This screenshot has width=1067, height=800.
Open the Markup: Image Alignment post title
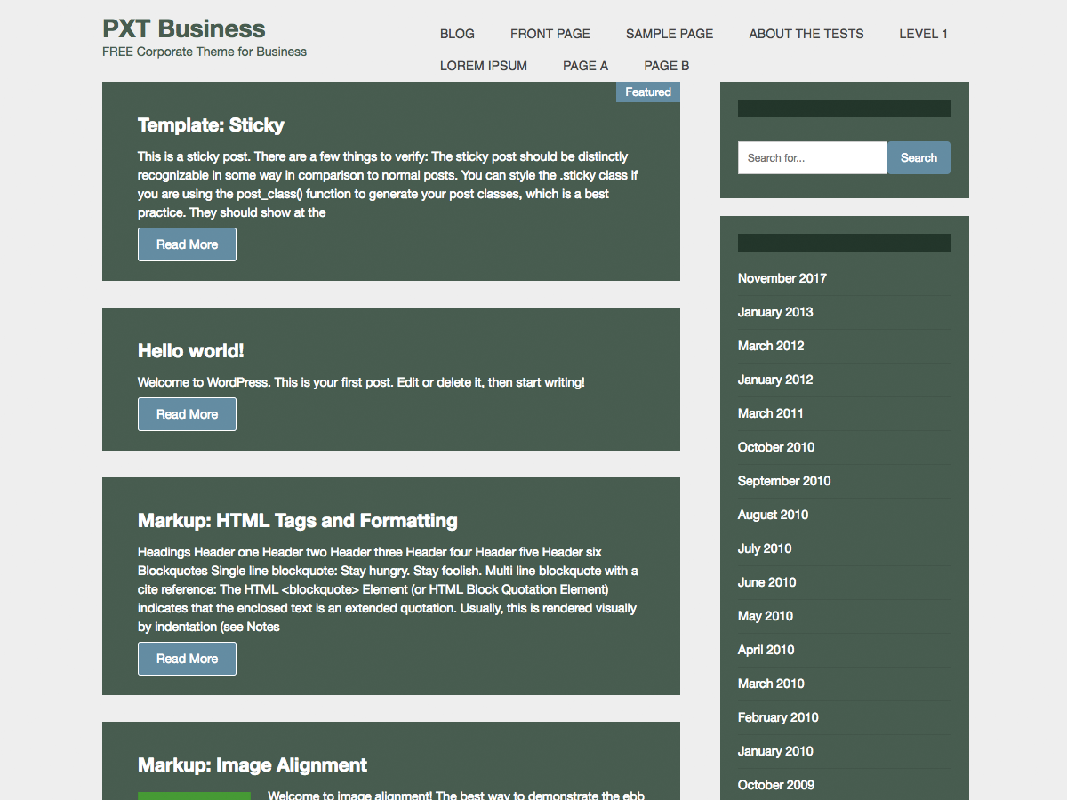pyautogui.click(x=253, y=765)
